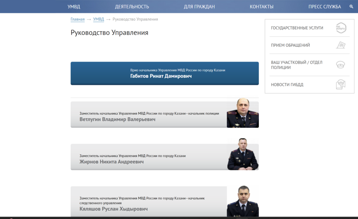Open the Габитов Ринат Дамирович blue banner

coord(165,73)
